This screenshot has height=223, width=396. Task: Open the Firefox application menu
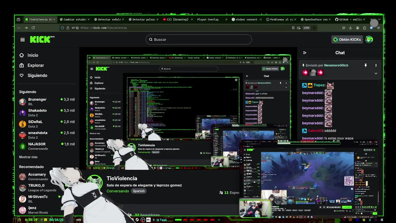point(378,28)
